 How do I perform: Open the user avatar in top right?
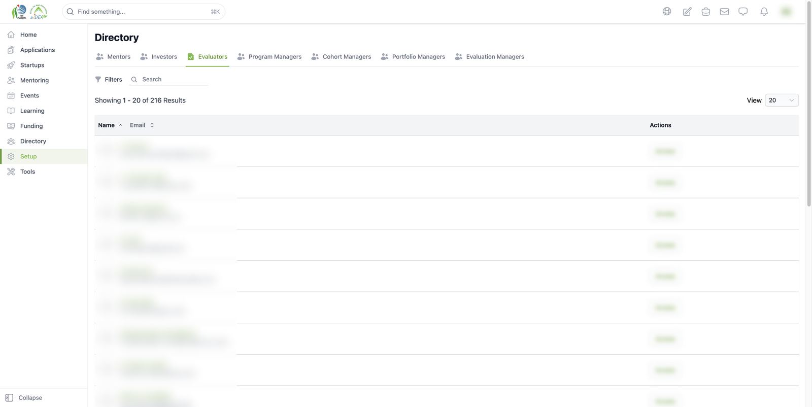click(x=786, y=11)
